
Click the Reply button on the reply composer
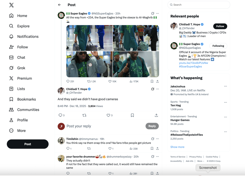pos(152,126)
